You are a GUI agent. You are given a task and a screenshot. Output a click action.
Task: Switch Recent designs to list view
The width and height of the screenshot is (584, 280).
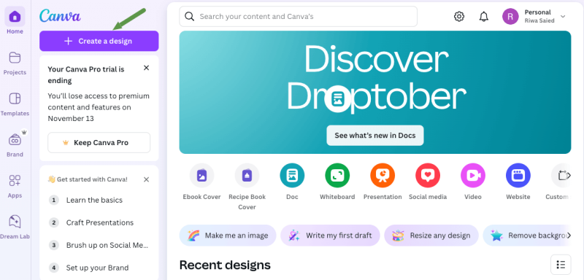click(561, 265)
